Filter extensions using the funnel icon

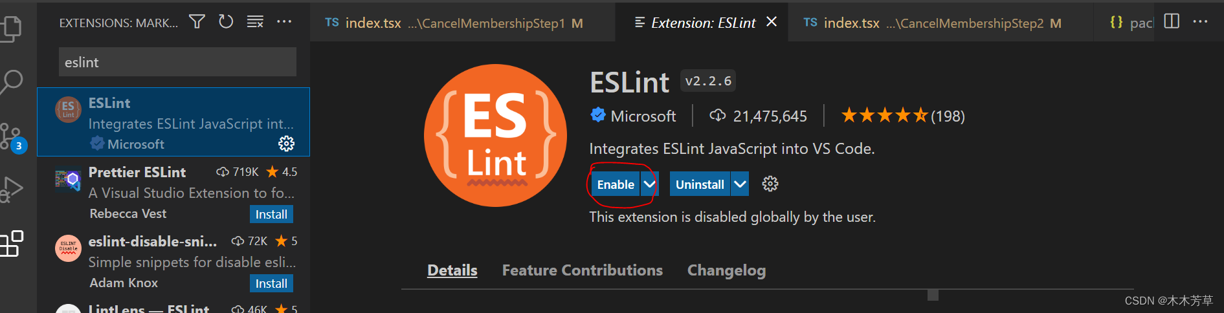coord(197,22)
